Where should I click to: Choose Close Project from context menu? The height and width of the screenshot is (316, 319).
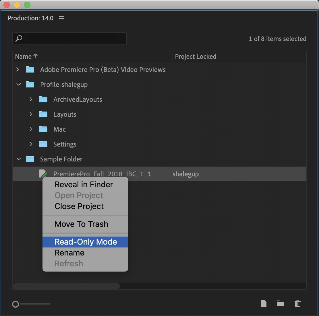(x=85, y=206)
